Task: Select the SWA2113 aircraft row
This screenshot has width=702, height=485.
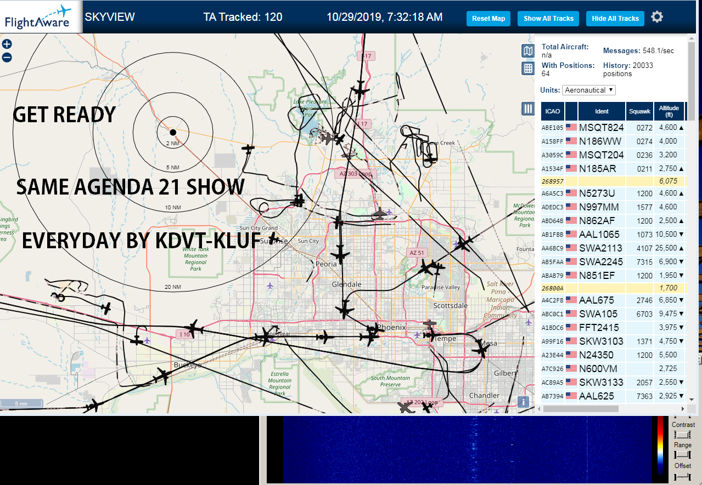Action: (613, 248)
